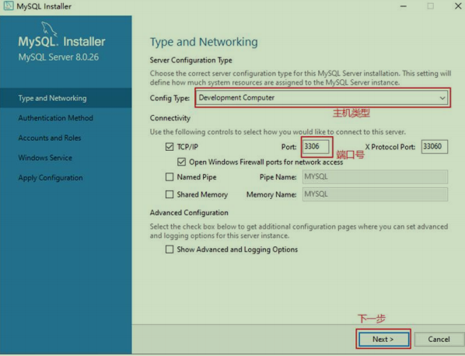Viewport: 465px width, 356px height.
Task: Open the Config Type dropdown
Action: tap(323, 97)
